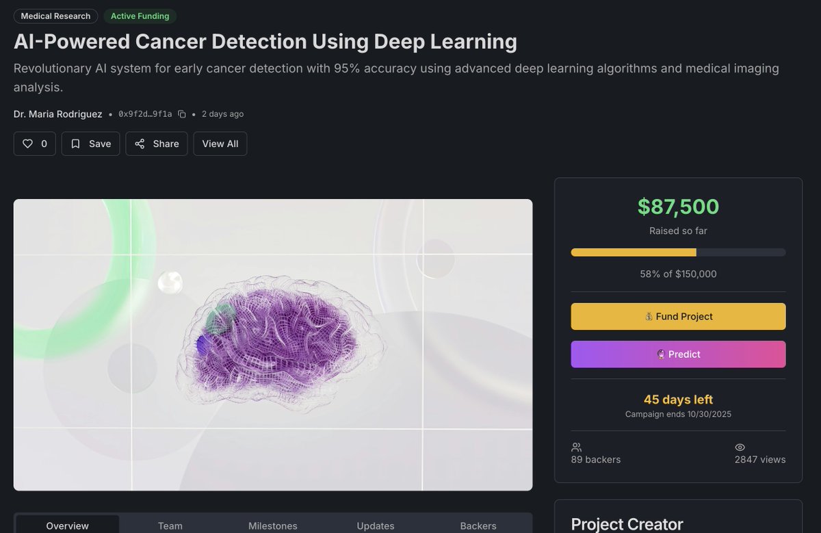Viewport: 821px width, 533px height.
Task: Click the 2847 views count
Action: (x=760, y=460)
